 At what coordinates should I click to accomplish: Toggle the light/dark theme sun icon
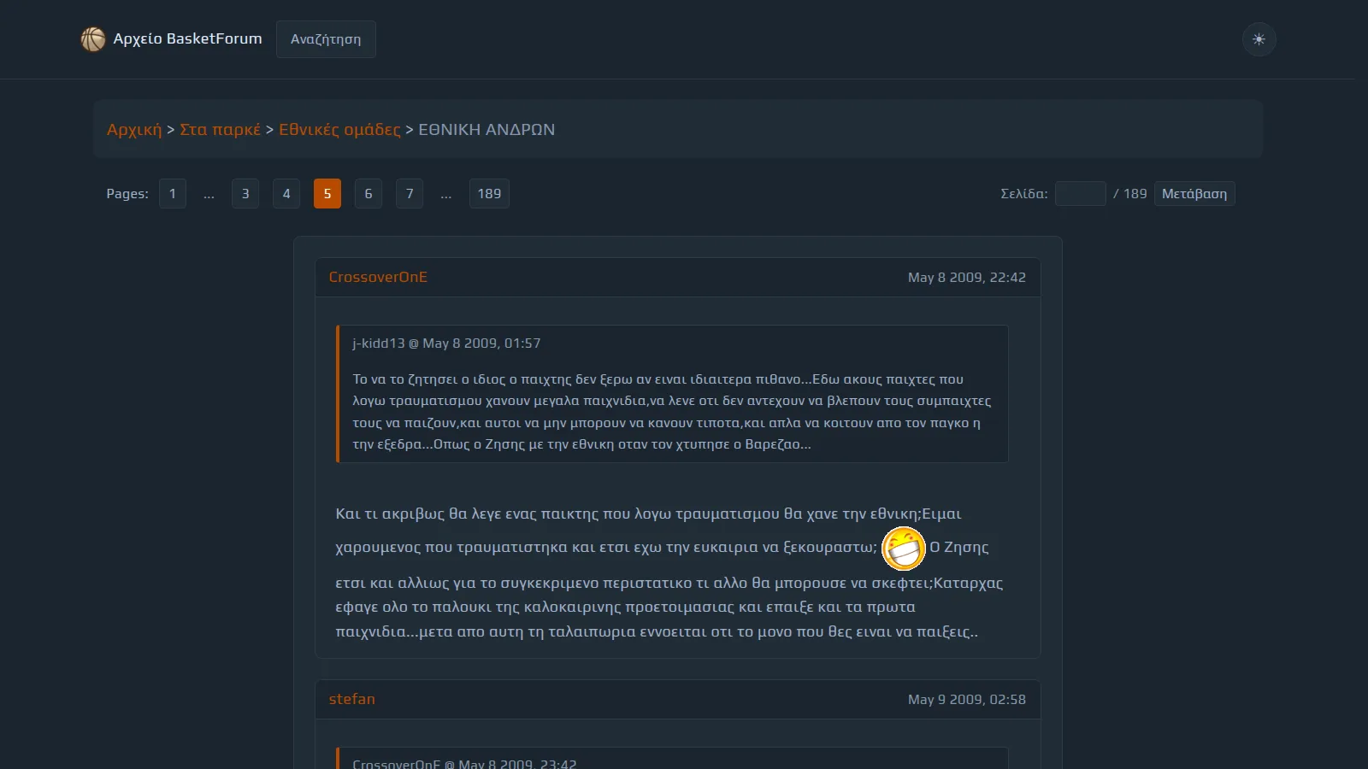click(1259, 39)
